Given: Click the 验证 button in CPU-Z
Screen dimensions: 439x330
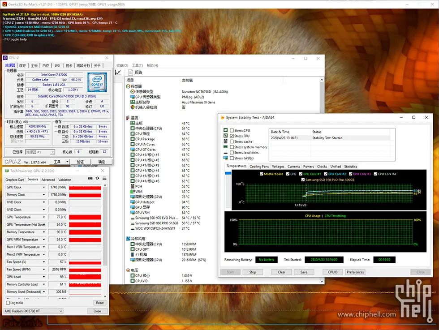Looking at the screenshot, I should coord(80,162).
